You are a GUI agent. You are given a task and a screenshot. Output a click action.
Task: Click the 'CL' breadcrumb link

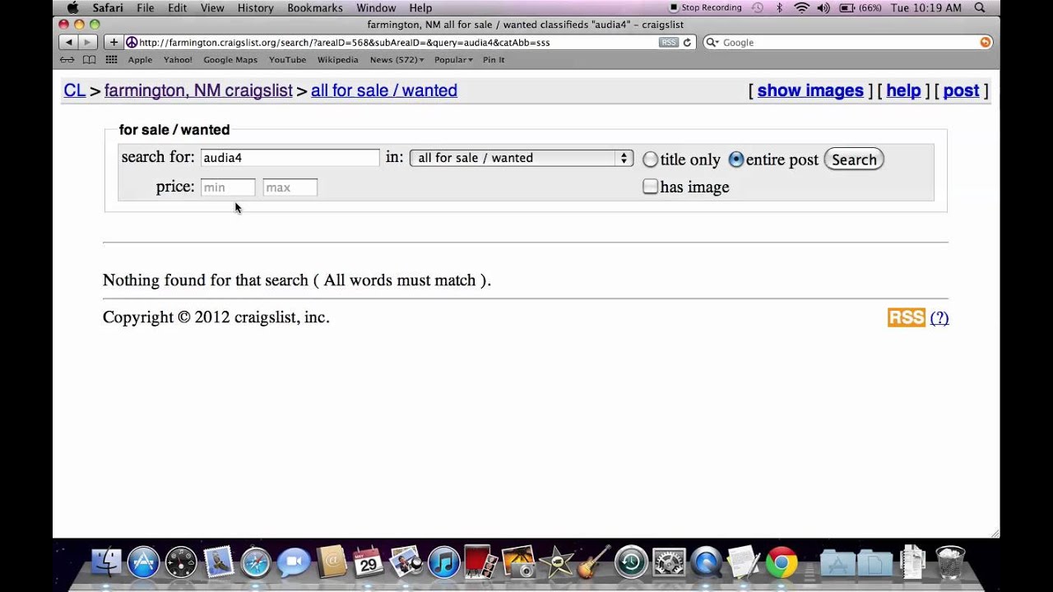tap(75, 90)
